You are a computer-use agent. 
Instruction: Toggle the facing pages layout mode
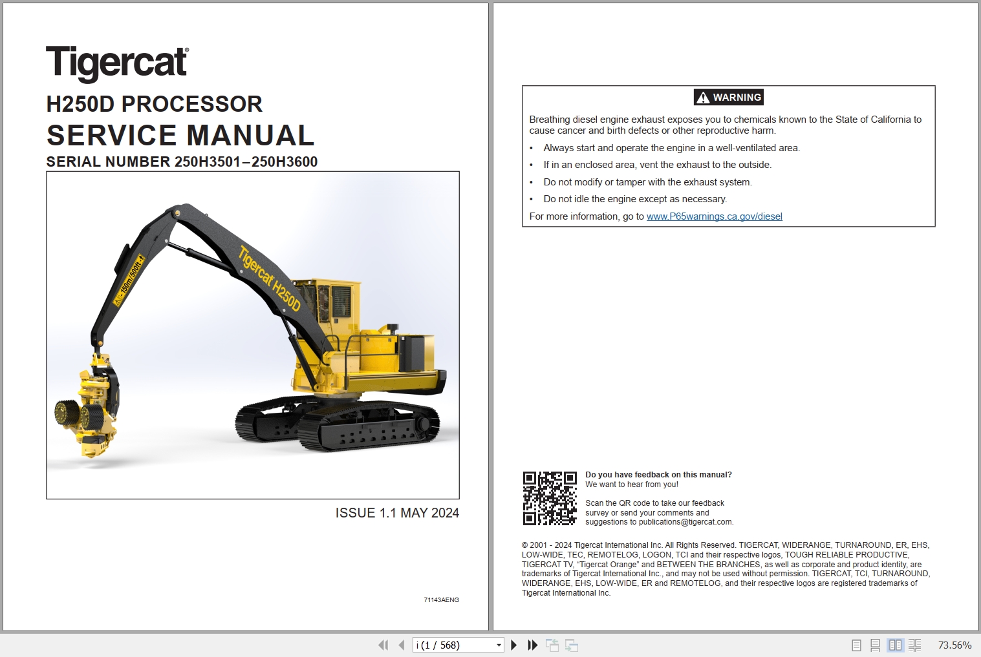click(896, 645)
